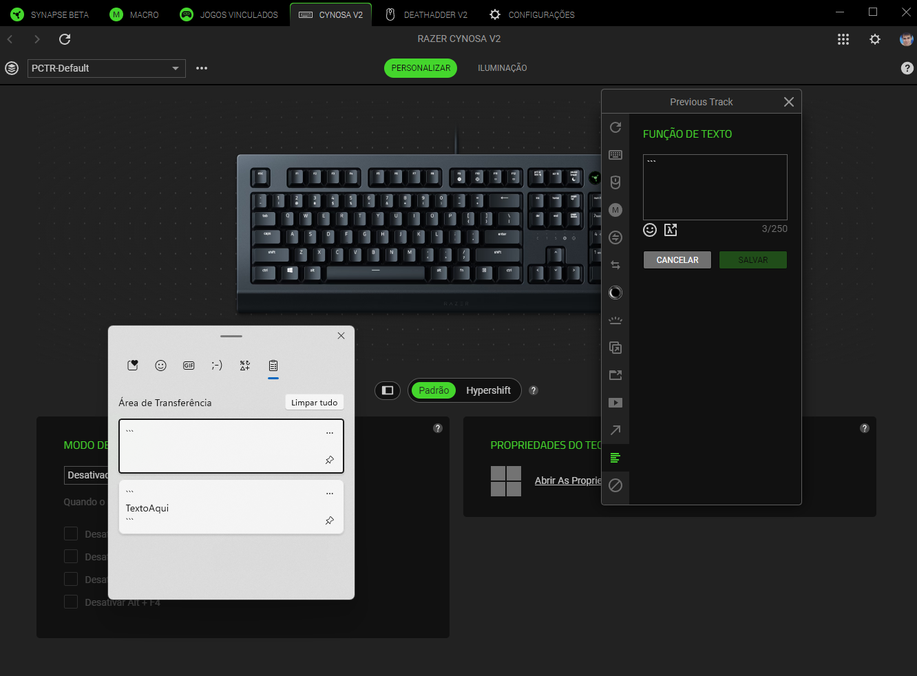Click into Função de Texto text box
Viewport: 917px width, 676px height.
tap(715, 187)
